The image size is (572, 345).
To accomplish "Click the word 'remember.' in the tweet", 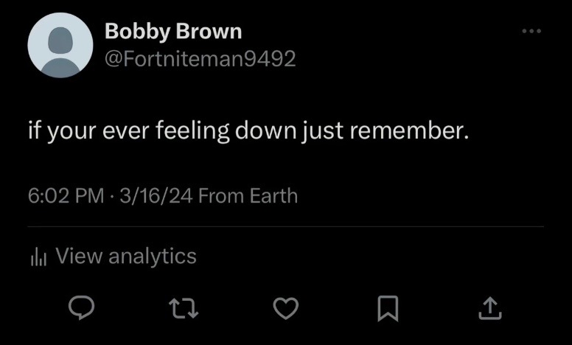I will click(409, 130).
